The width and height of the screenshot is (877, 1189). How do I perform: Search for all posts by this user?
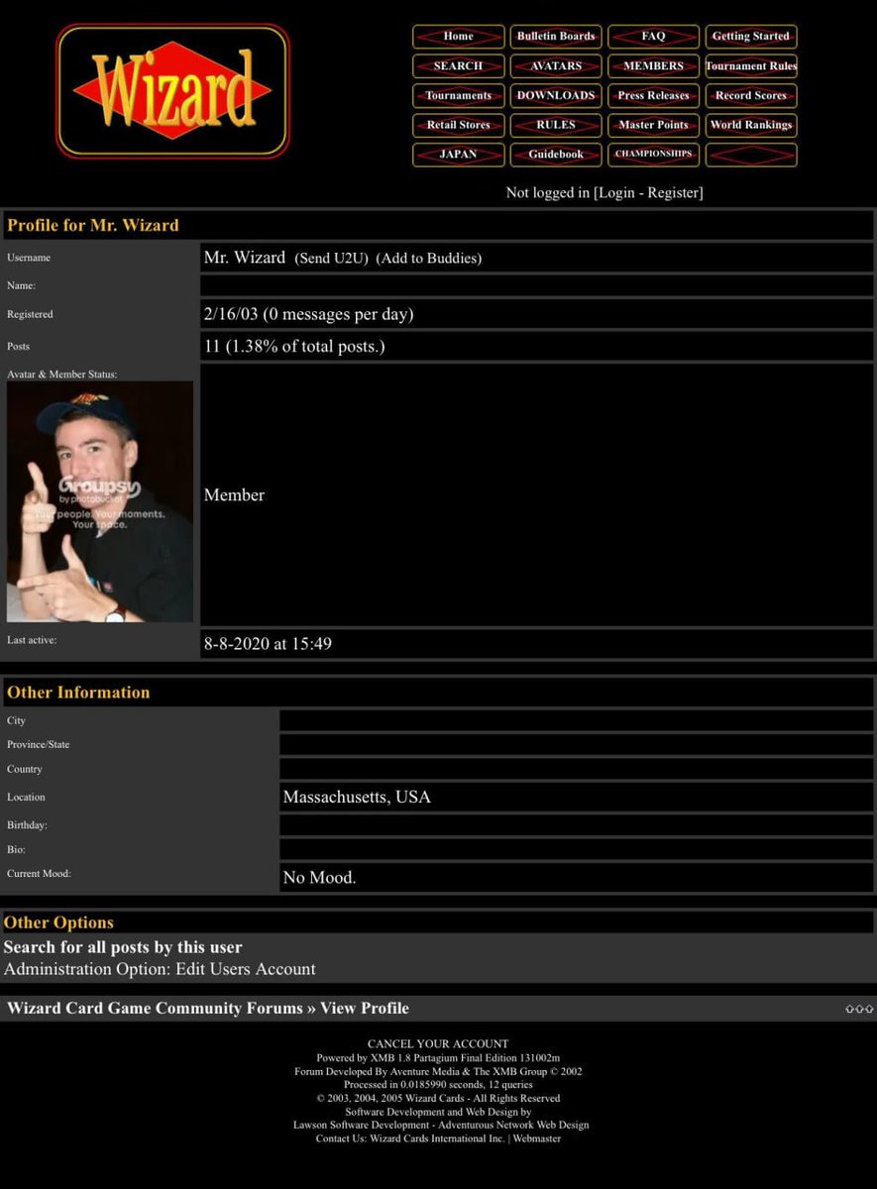(x=123, y=947)
